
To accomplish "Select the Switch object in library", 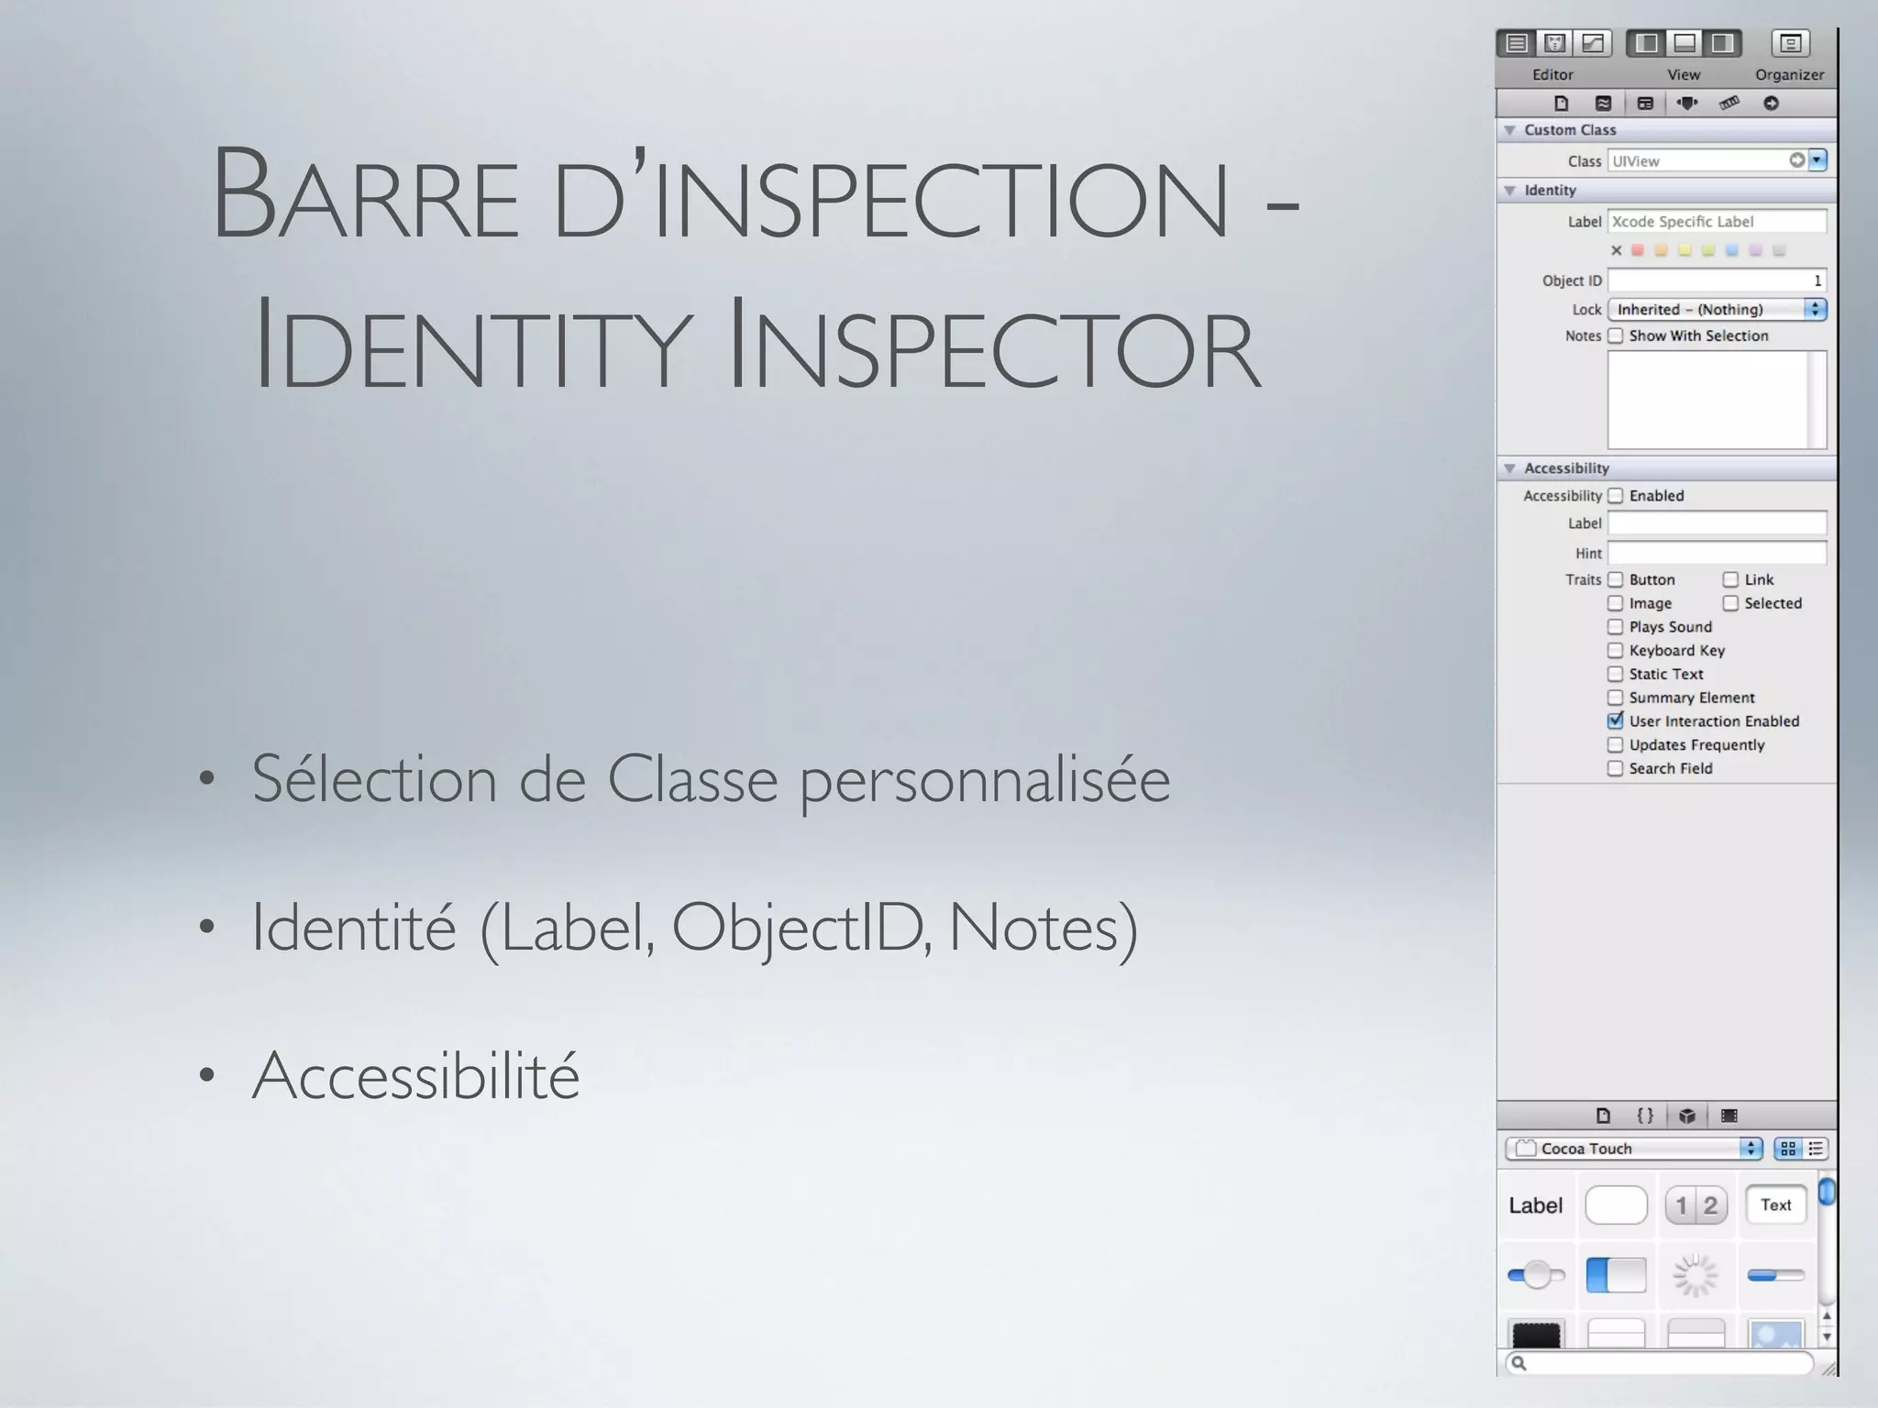I will [x=1616, y=1275].
